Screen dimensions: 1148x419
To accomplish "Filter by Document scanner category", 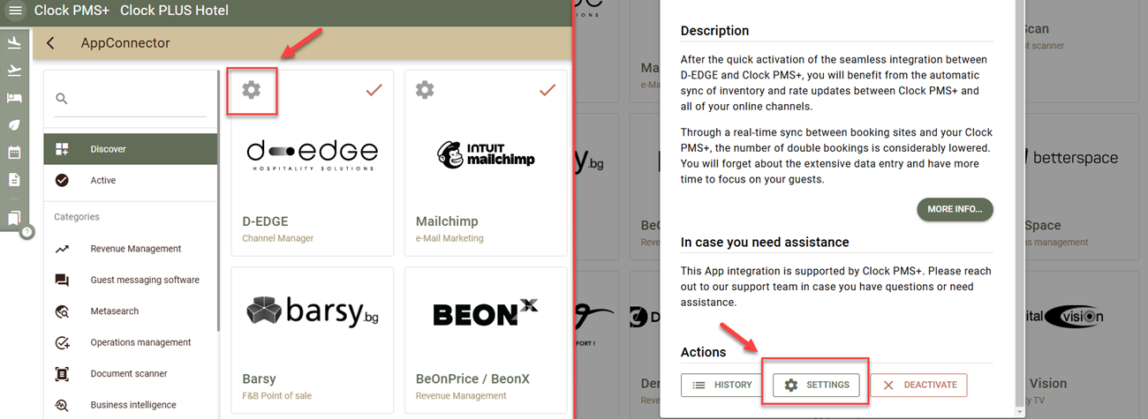I will coord(131,374).
